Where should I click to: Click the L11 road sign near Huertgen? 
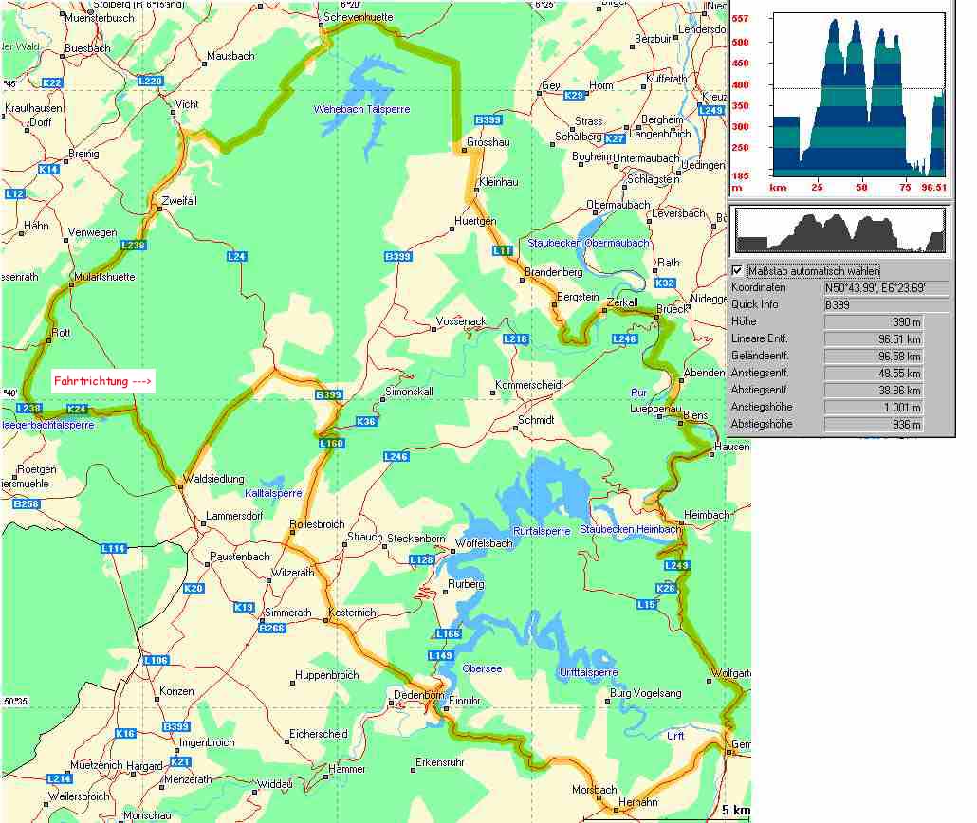coord(502,250)
